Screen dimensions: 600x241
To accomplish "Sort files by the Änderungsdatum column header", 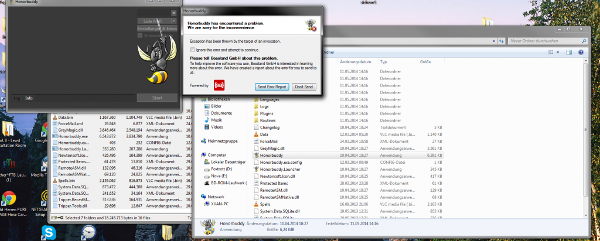I will pos(356,61).
